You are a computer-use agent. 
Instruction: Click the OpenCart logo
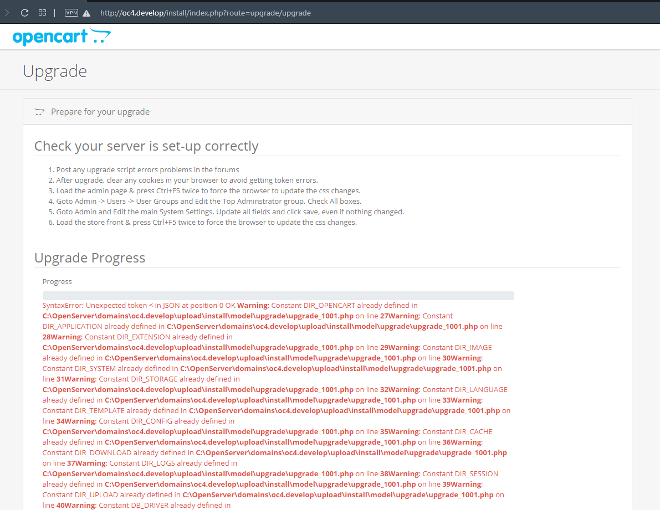tap(62, 37)
